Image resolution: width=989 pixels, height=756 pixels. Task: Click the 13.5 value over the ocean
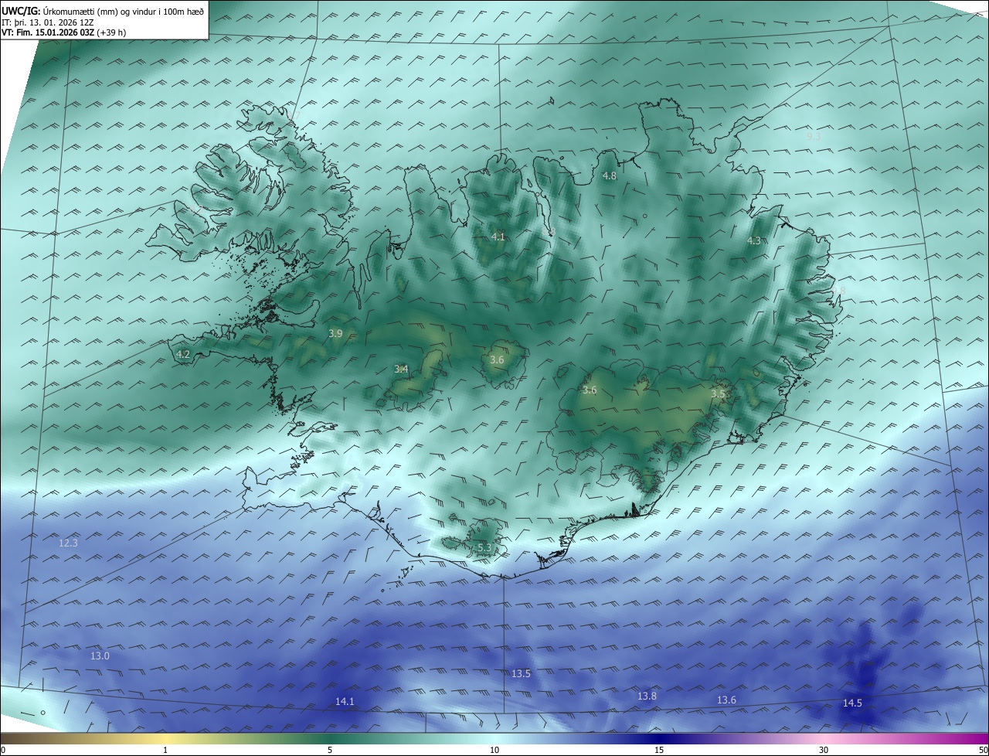(521, 674)
